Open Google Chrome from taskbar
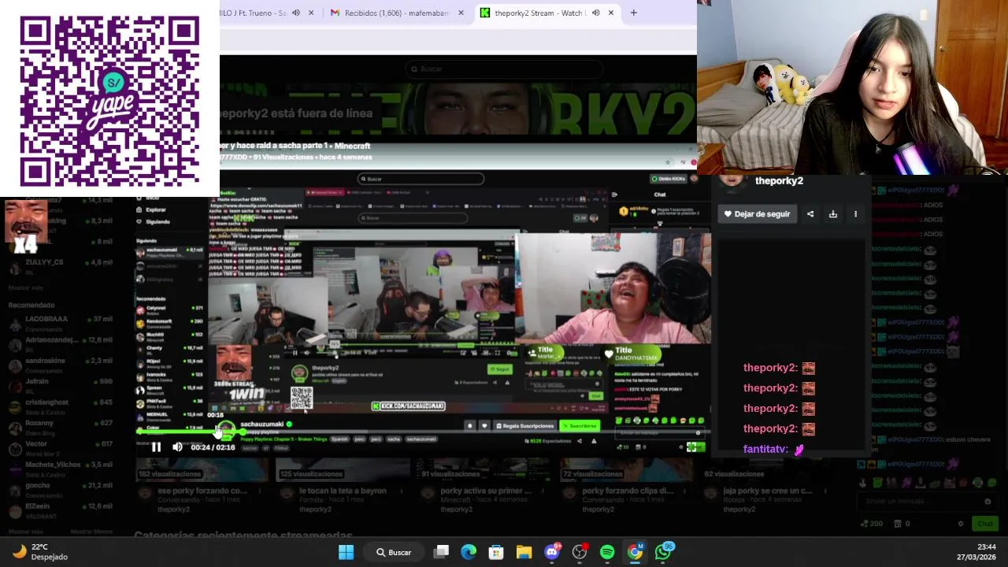 635,552
